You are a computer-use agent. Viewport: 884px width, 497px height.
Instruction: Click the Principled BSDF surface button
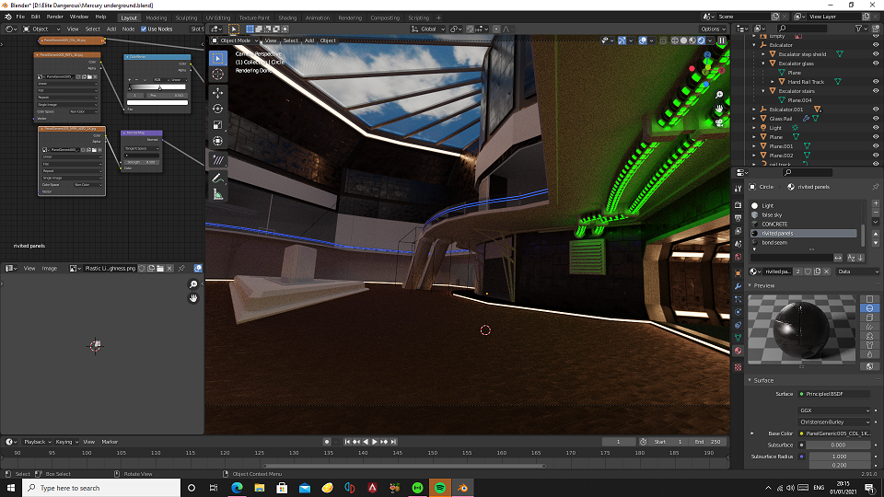click(835, 394)
